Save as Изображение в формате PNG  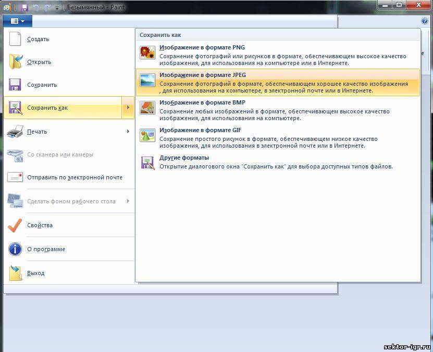(278, 55)
